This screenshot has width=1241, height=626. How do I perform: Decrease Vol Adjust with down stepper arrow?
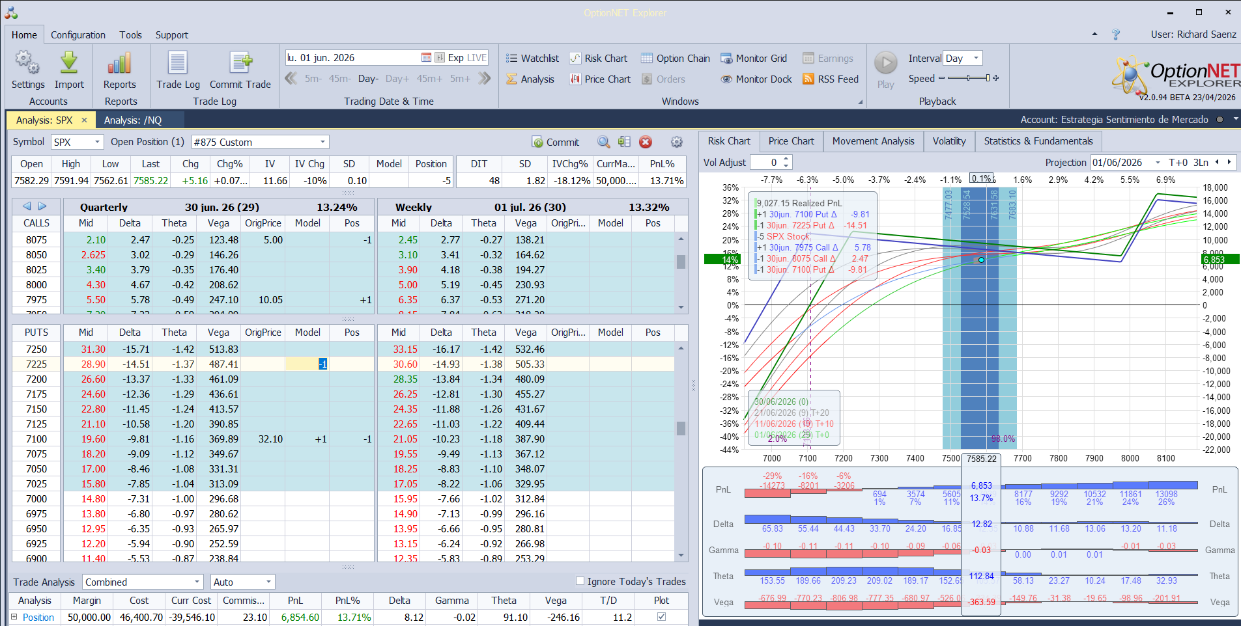[786, 166]
